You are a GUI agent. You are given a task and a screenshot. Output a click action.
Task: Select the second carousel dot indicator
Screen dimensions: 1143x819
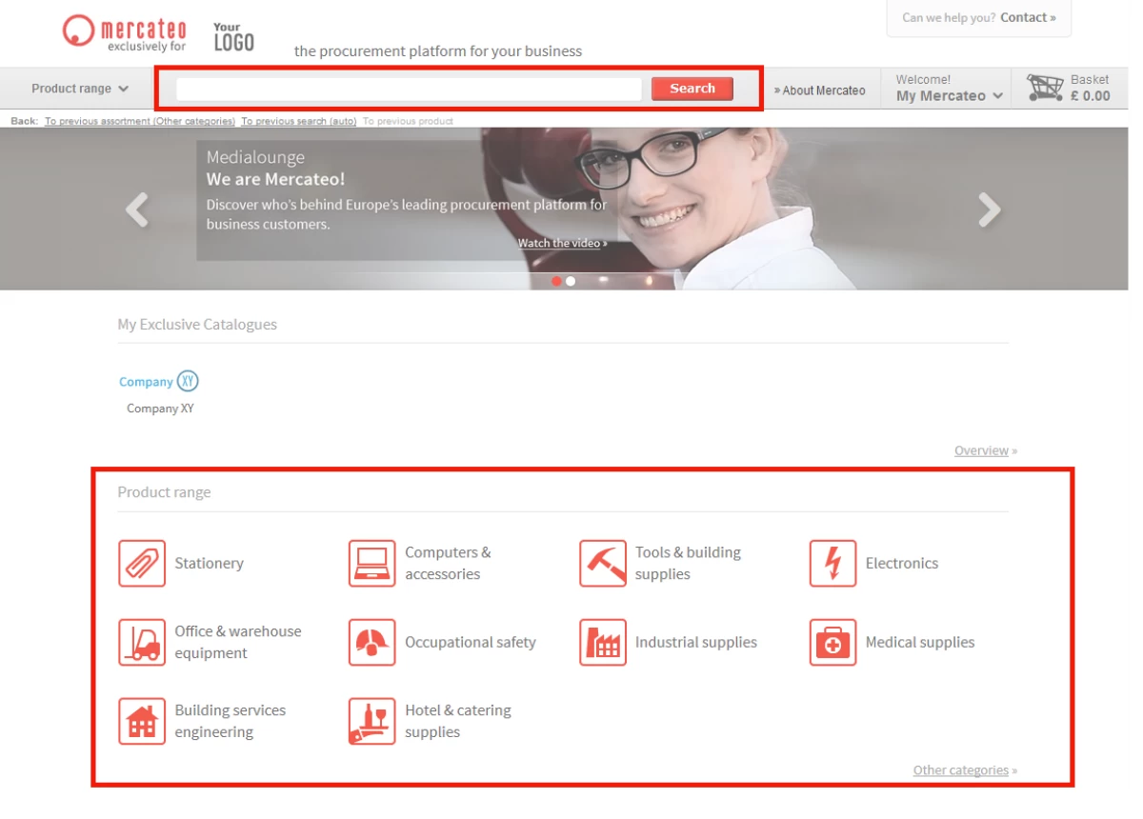571,281
